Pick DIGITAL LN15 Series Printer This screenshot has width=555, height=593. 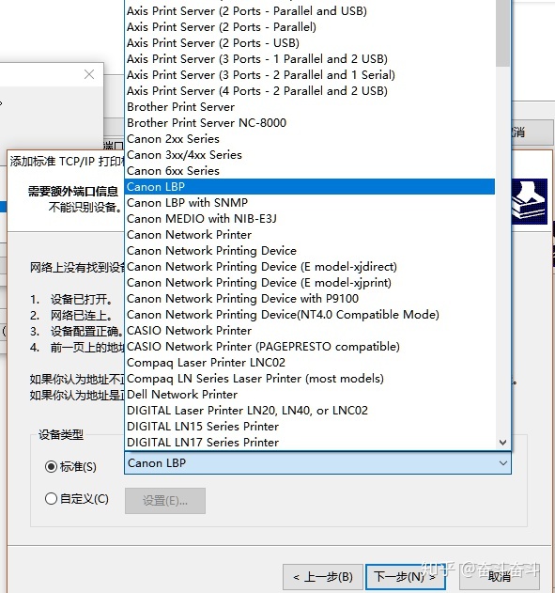(x=310, y=427)
